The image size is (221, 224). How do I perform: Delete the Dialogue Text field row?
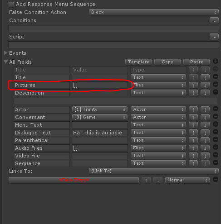(x=216, y=132)
